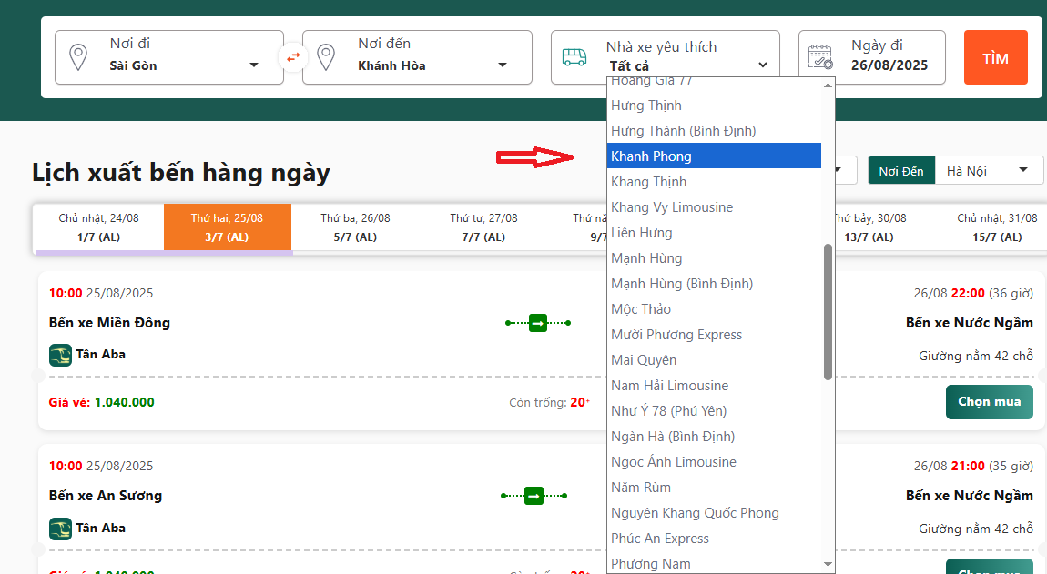Click the scrollbar down arrow in operator list
This screenshot has width=1047, height=574.
pyautogui.click(x=828, y=565)
